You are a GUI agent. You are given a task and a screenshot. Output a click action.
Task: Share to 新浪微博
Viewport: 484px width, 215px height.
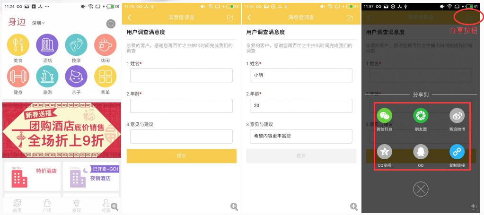(x=457, y=116)
